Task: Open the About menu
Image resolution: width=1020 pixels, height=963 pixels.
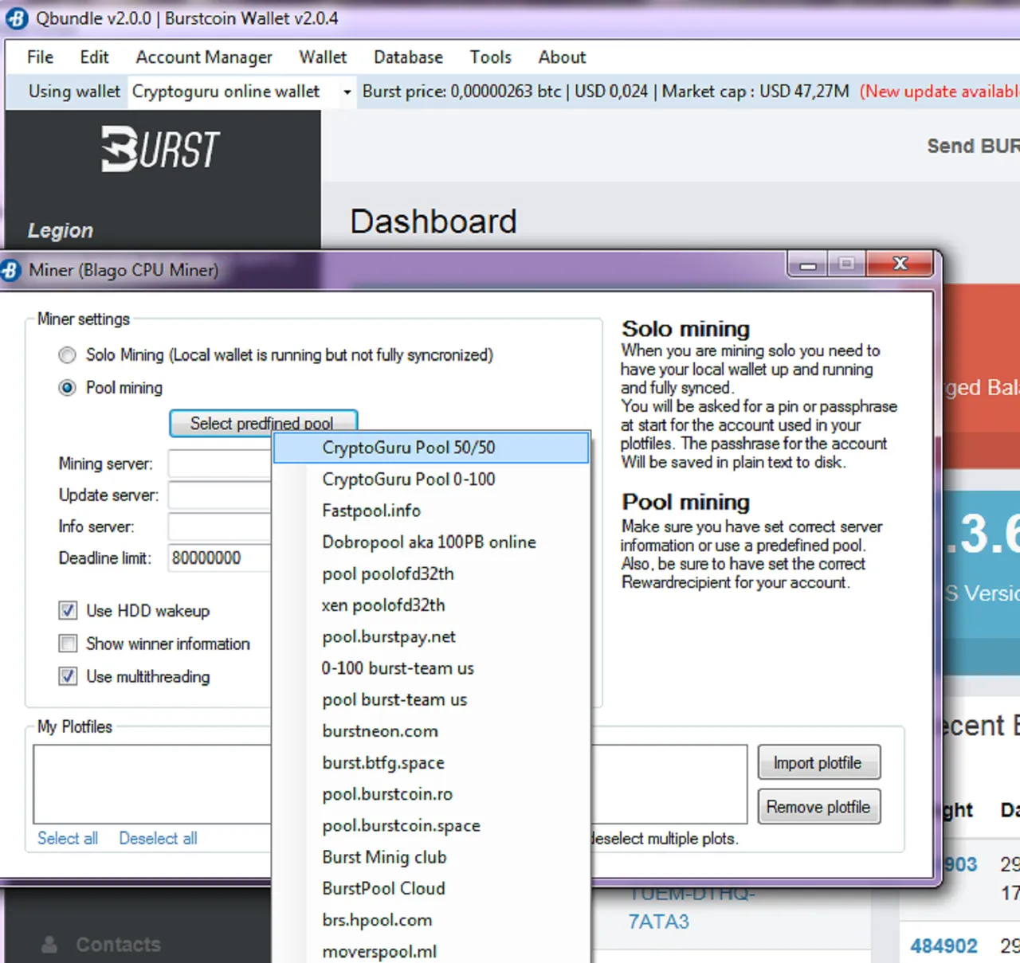Action: [562, 57]
